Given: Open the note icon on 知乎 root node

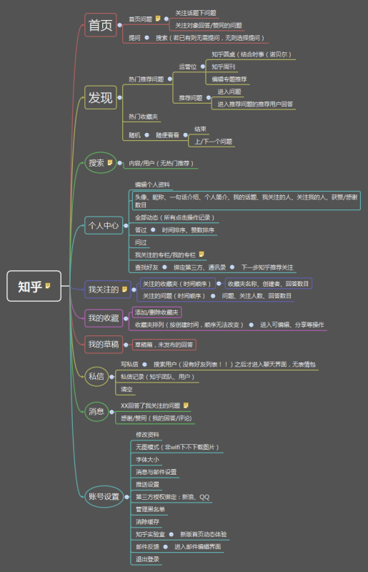Looking at the screenshot, I should 48,286.
